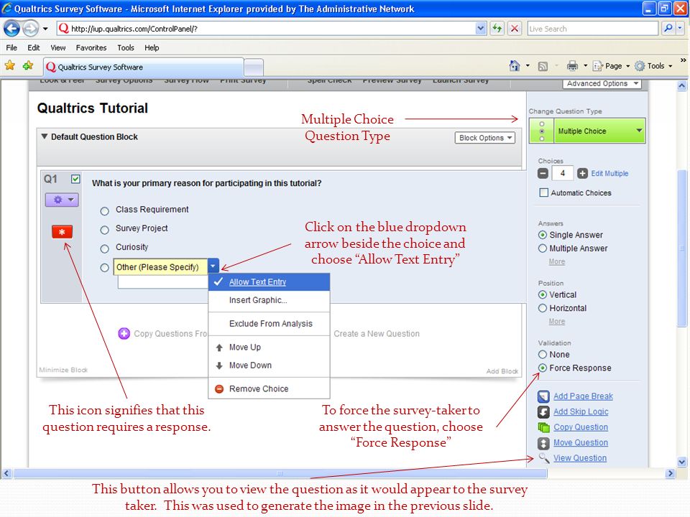Click the red asterisk required-response icon
The height and width of the screenshot is (517, 690).
(x=62, y=232)
